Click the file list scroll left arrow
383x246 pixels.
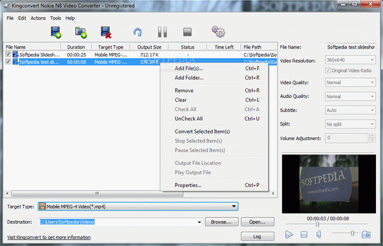point(7,194)
